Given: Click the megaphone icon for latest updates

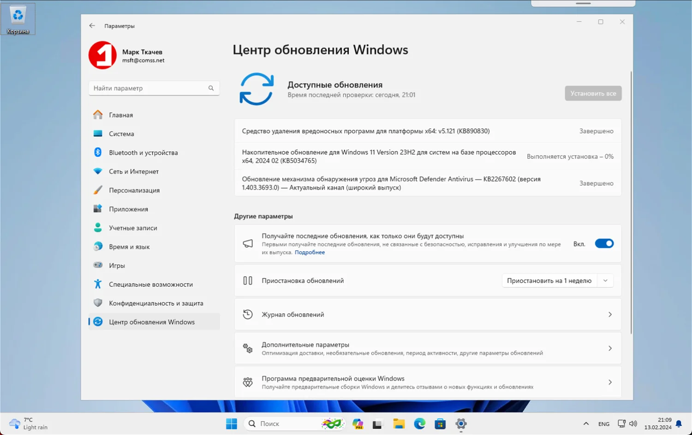Looking at the screenshot, I should point(248,243).
